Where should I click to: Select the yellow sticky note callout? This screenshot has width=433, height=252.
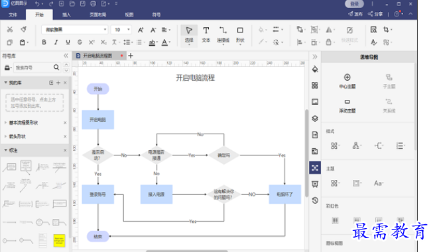[x=59, y=241]
